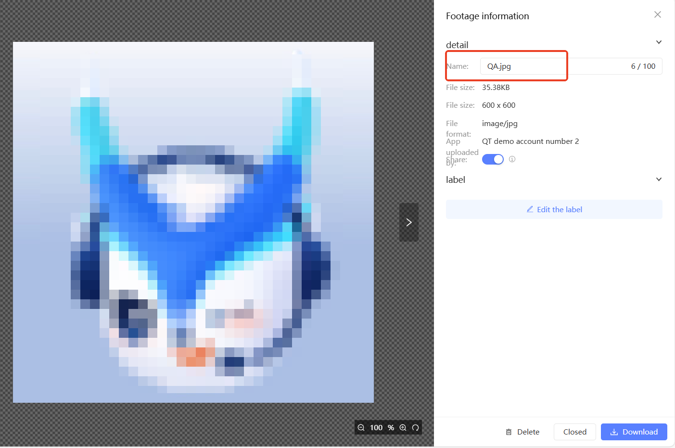Viewport: 675px width, 448px height.
Task: Click the Footage information title
Action: coord(487,16)
